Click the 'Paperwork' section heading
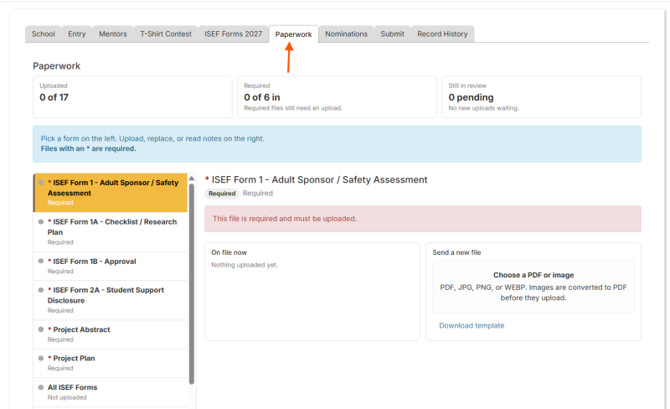Image resolution: width=670 pixels, height=409 pixels. pos(56,66)
